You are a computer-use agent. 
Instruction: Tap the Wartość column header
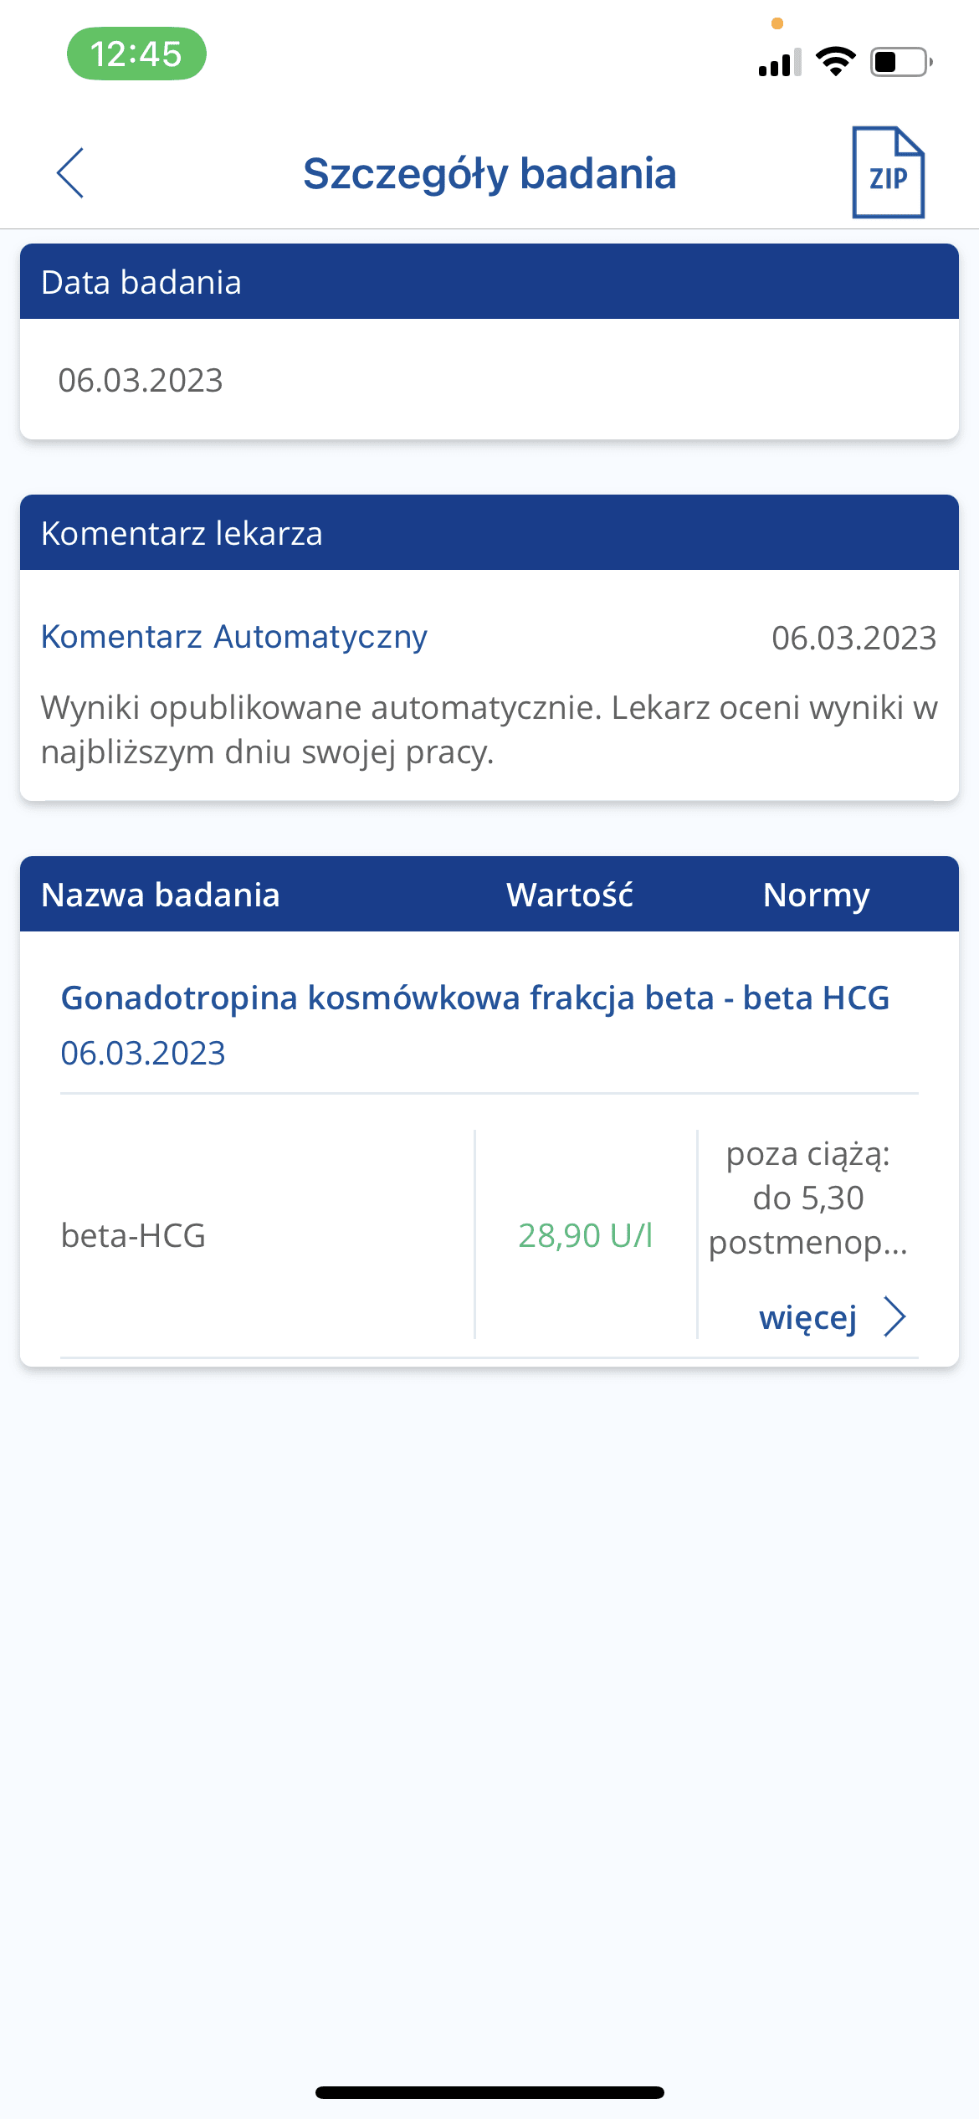coord(570,895)
